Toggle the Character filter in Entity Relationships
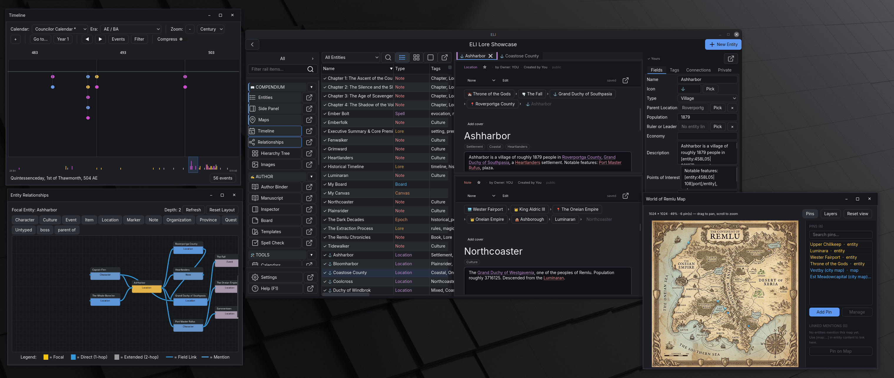Screen dimensions: 894x378 [x=25, y=220]
